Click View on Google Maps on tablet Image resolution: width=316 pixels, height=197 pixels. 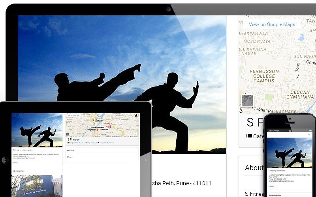73,115
